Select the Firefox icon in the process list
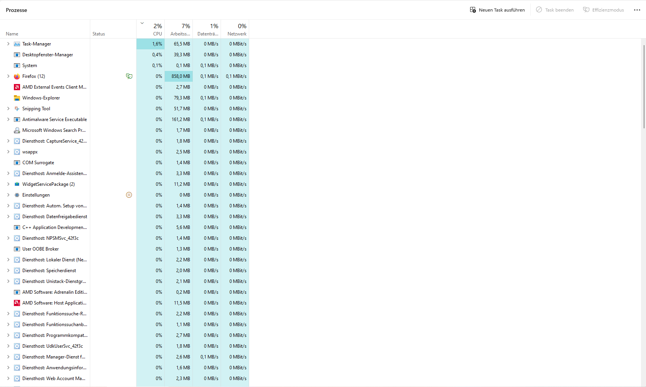The width and height of the screenshot is (646, 387). [x=17, y=76]
